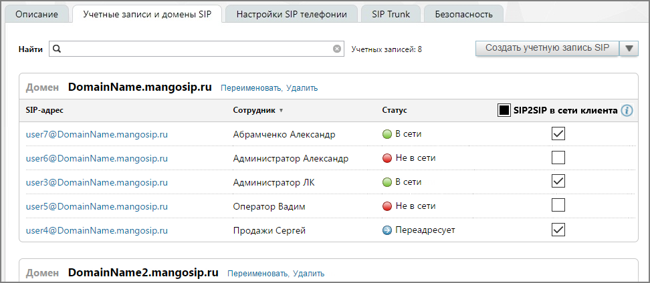Toggle the SIP2SIP select-all header checkbox
This screenshot has width=650, height=283.
[504, 111]
